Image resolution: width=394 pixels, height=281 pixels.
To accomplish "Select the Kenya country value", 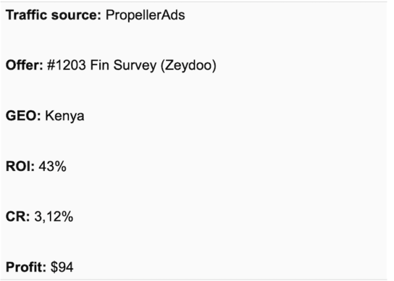I will pyautogui.click(x=64, y=117).
